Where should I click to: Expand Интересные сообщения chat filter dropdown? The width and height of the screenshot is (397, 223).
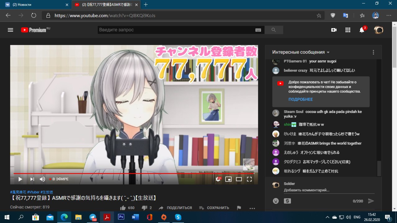[x=301, y=52]
